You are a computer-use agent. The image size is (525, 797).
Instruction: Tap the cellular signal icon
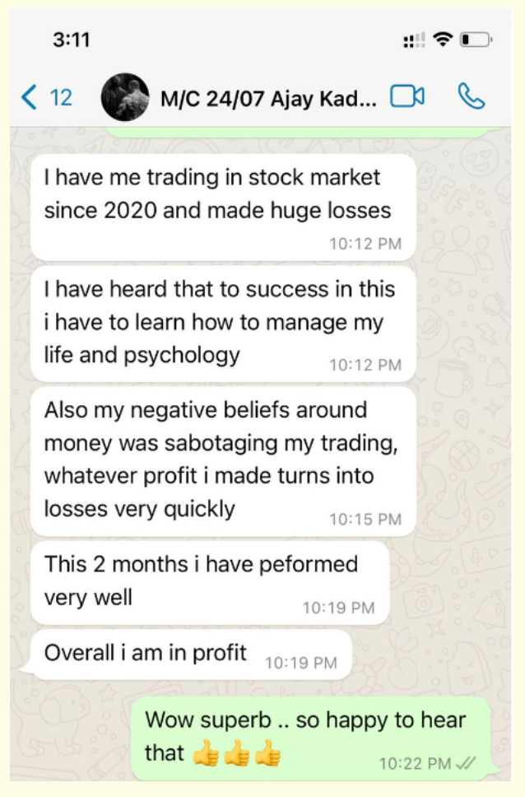[x=414, y=40]
